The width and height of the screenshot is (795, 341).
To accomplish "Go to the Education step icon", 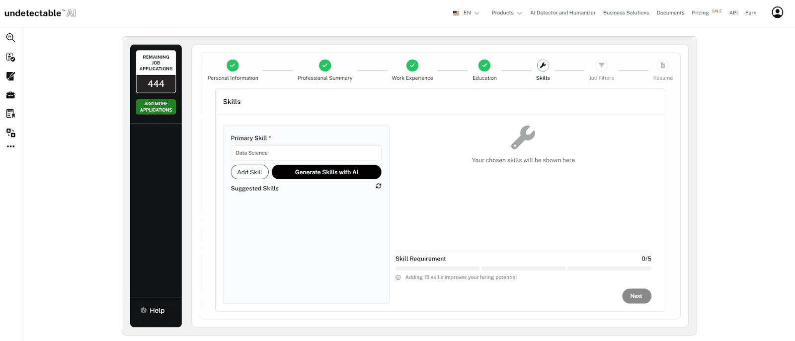I will coord(484,66).
